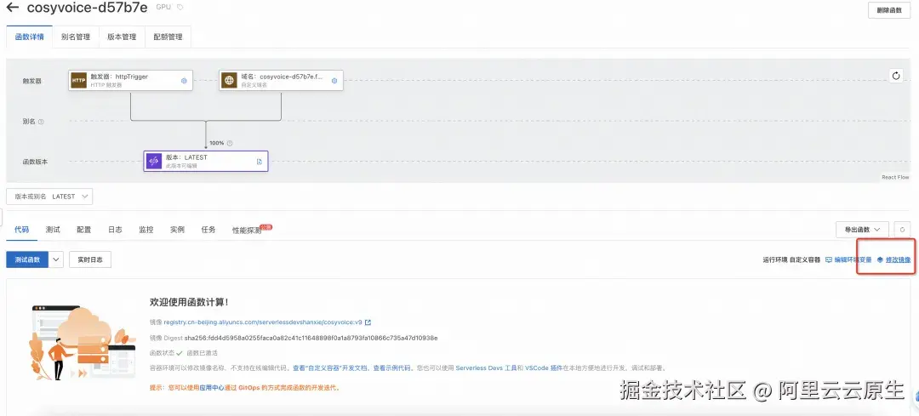
Task: Click help icon beside 100% traffic label
Action: 230,143
